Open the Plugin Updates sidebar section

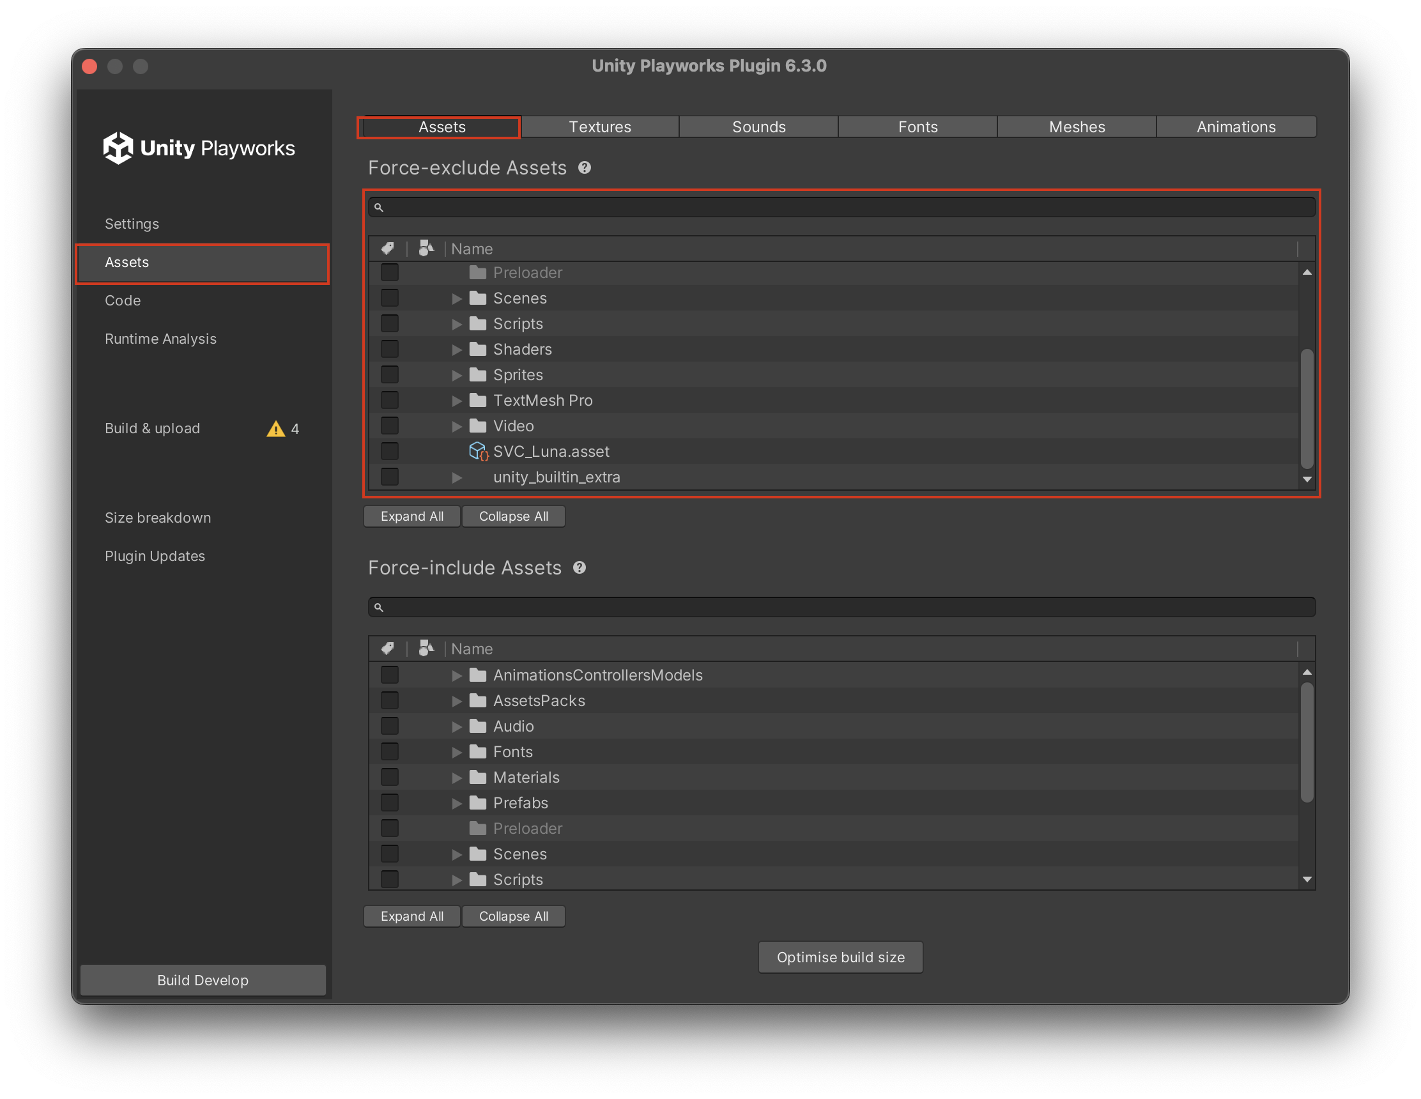[203, 557]
